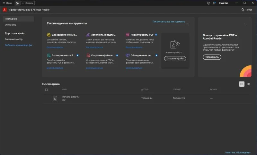
Task: Click Очистить «Последние» link
Action: pos(237,152)
